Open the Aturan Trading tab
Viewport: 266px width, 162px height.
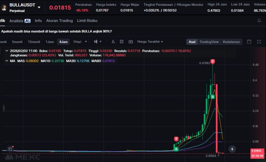point(59,21)
